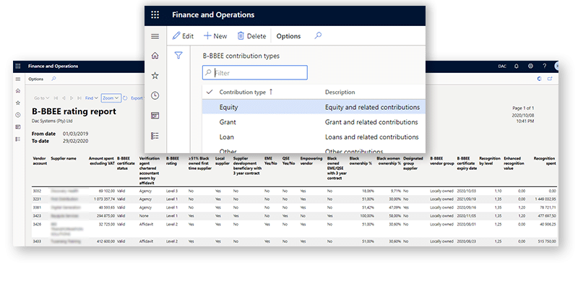Open Modules list icon in front sidebar
The height and width of the screenshot is (289, 578).
click(155, 135)
